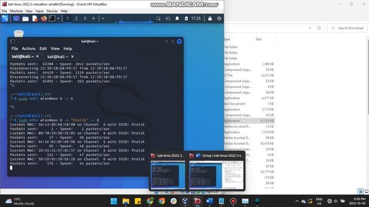Switch to Kali workspace 1
The width and height of the screenshot is (369, 207).
67,18
